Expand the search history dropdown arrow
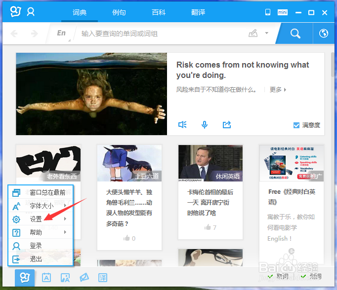Viewport: 337px width, 290px height. click(267, 33)
